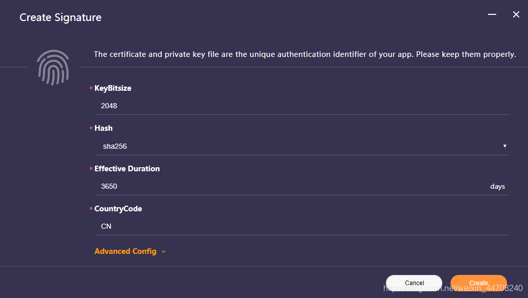This screenshot has width=528, height=298.
Task: Click the days unit suffix
Action: point(497,187)
